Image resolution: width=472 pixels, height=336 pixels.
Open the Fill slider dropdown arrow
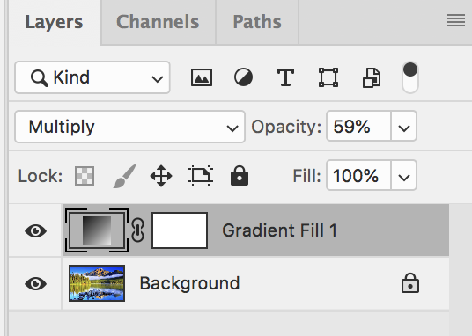403,176
